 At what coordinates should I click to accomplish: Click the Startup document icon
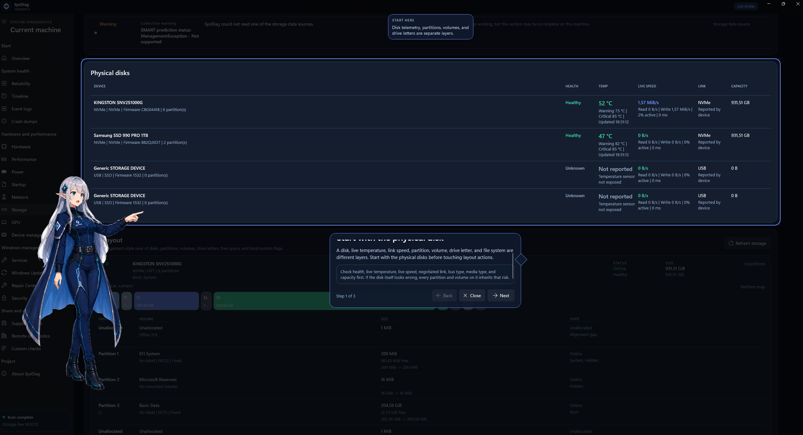click(x=4, y=184)
